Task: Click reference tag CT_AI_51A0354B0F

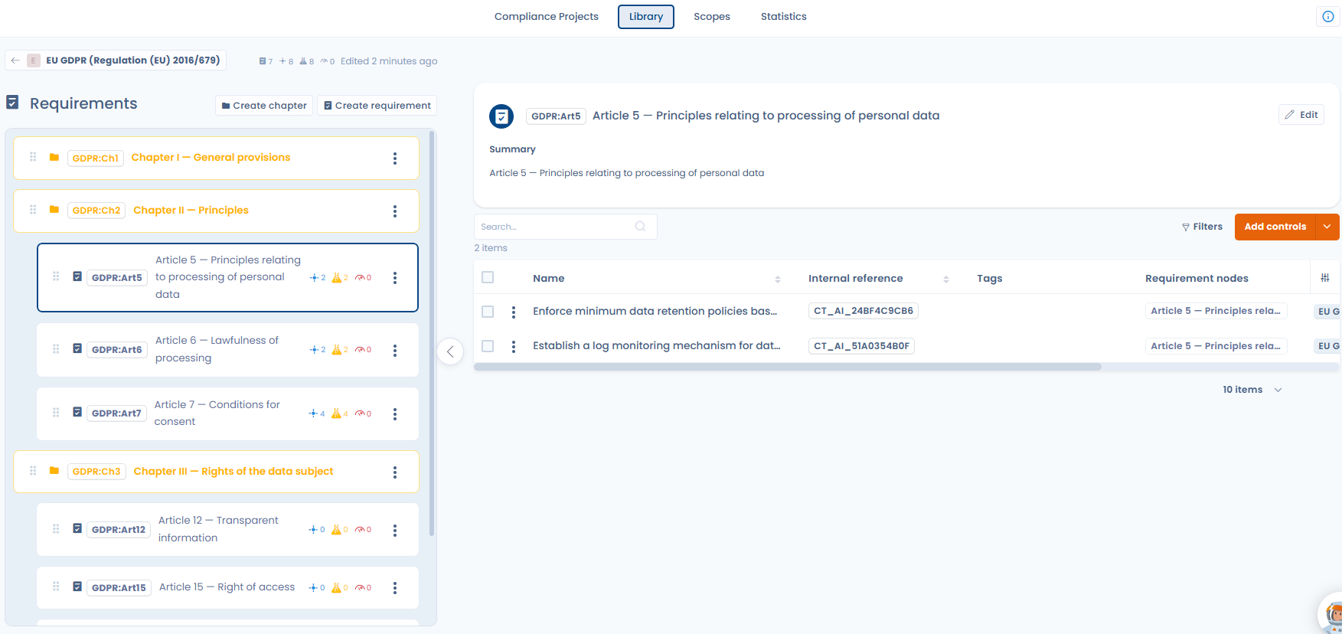Action: pos(861,346)
